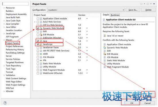The height and width of the screenshot is (107, 158).
Task: Uncheck the Dynamic Web Module checkbox
Action: tap(38, 28)
